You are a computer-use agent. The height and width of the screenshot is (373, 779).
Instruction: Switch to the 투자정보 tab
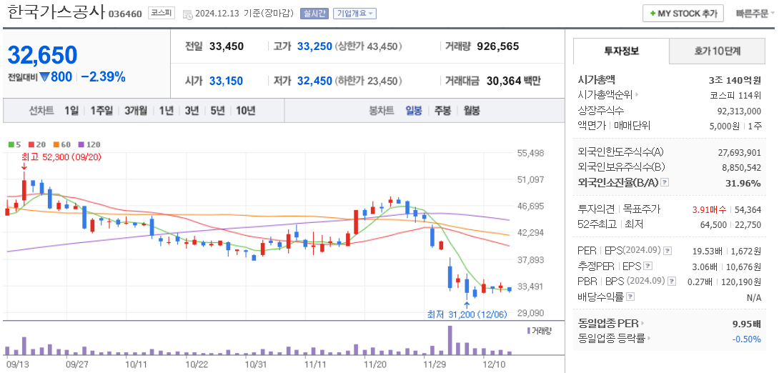(x=622, y=51)
